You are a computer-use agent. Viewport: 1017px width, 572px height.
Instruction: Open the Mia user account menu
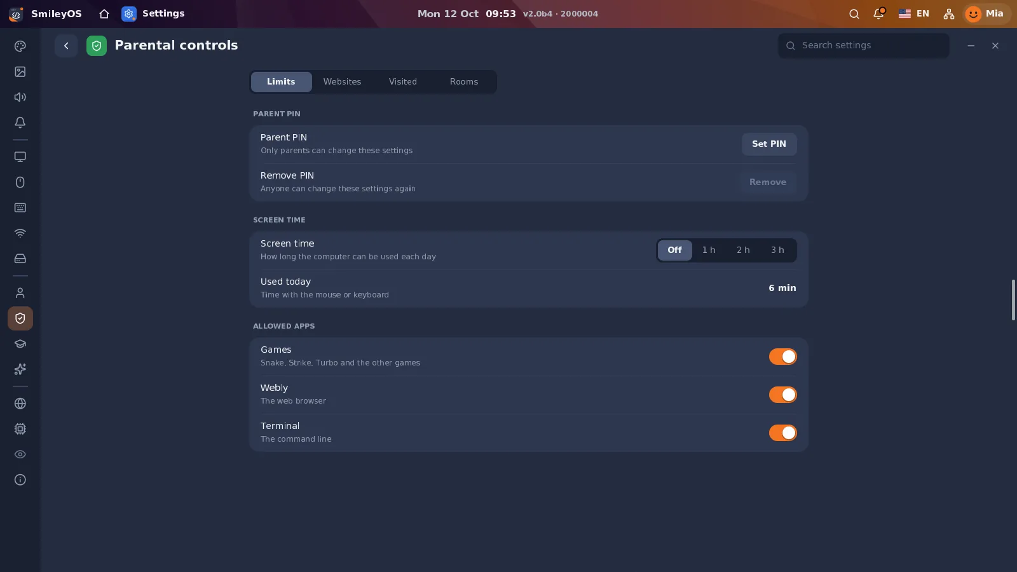pyautogui.click(x=986, y=13)
